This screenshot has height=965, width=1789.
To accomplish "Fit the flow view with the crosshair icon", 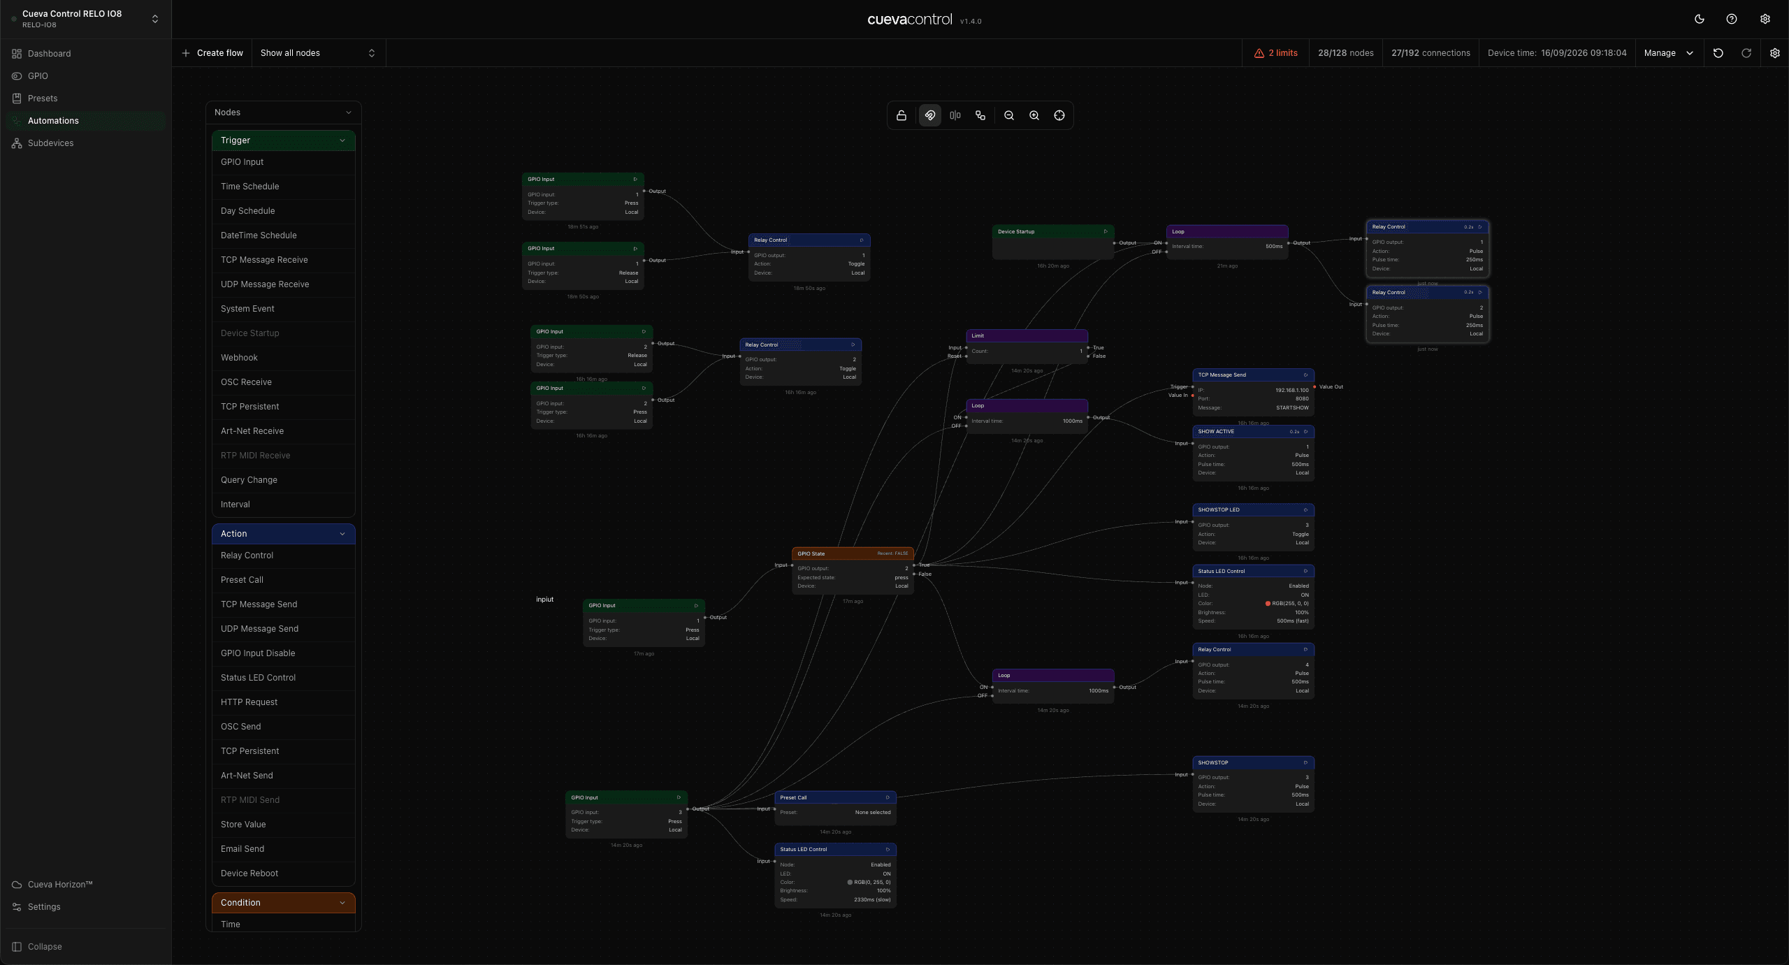I will pyautogui.click(x=1059, y=116).
